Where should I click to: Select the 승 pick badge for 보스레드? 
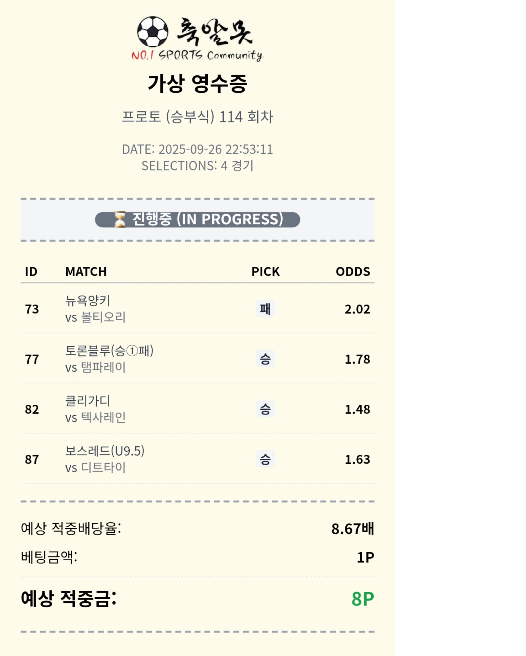tap(265, 459)
